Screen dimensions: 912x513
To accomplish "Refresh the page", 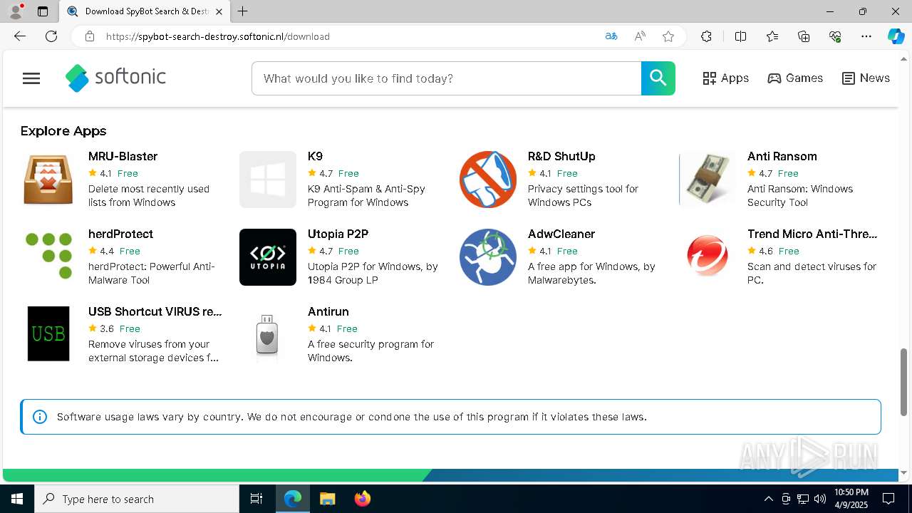I will click(x=51, y=36).
